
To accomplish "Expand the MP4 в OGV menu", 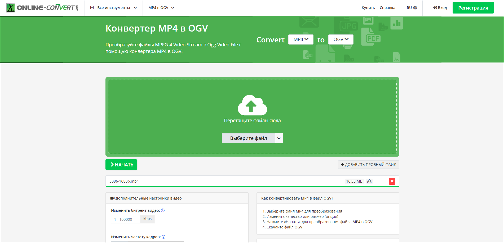I will click(x=161, y=8).
